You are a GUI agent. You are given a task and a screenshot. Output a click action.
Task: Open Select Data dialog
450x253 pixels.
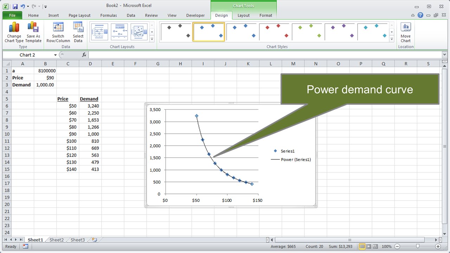pyautogui.click(x=78, y=32)
